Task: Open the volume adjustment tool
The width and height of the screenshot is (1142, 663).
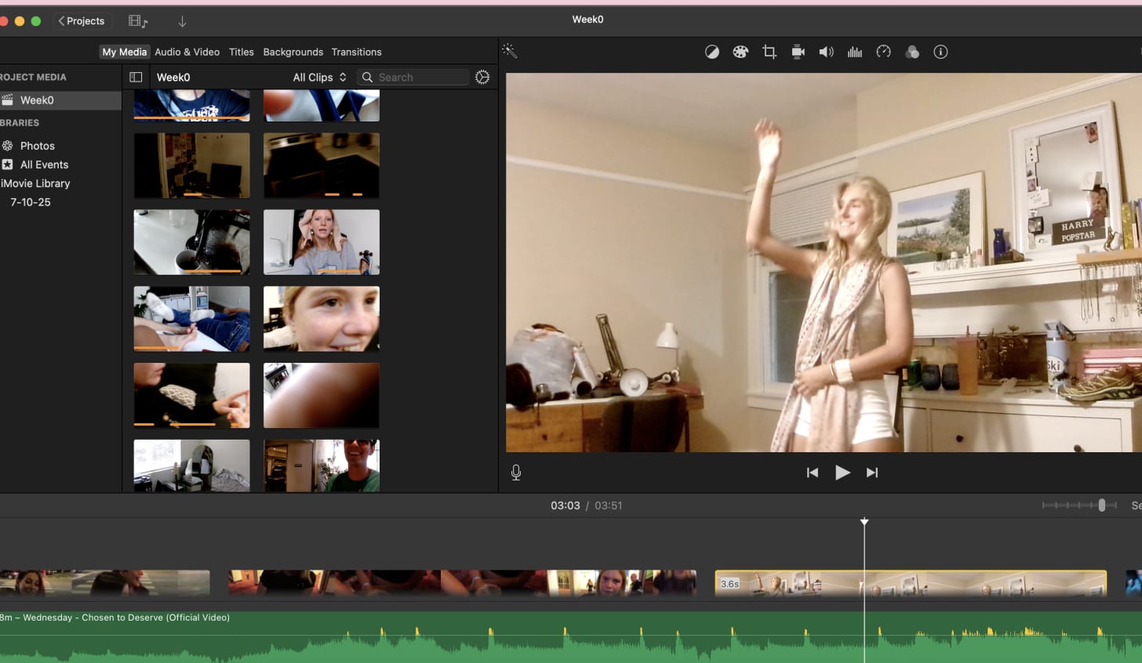Action: coord(826,52)
